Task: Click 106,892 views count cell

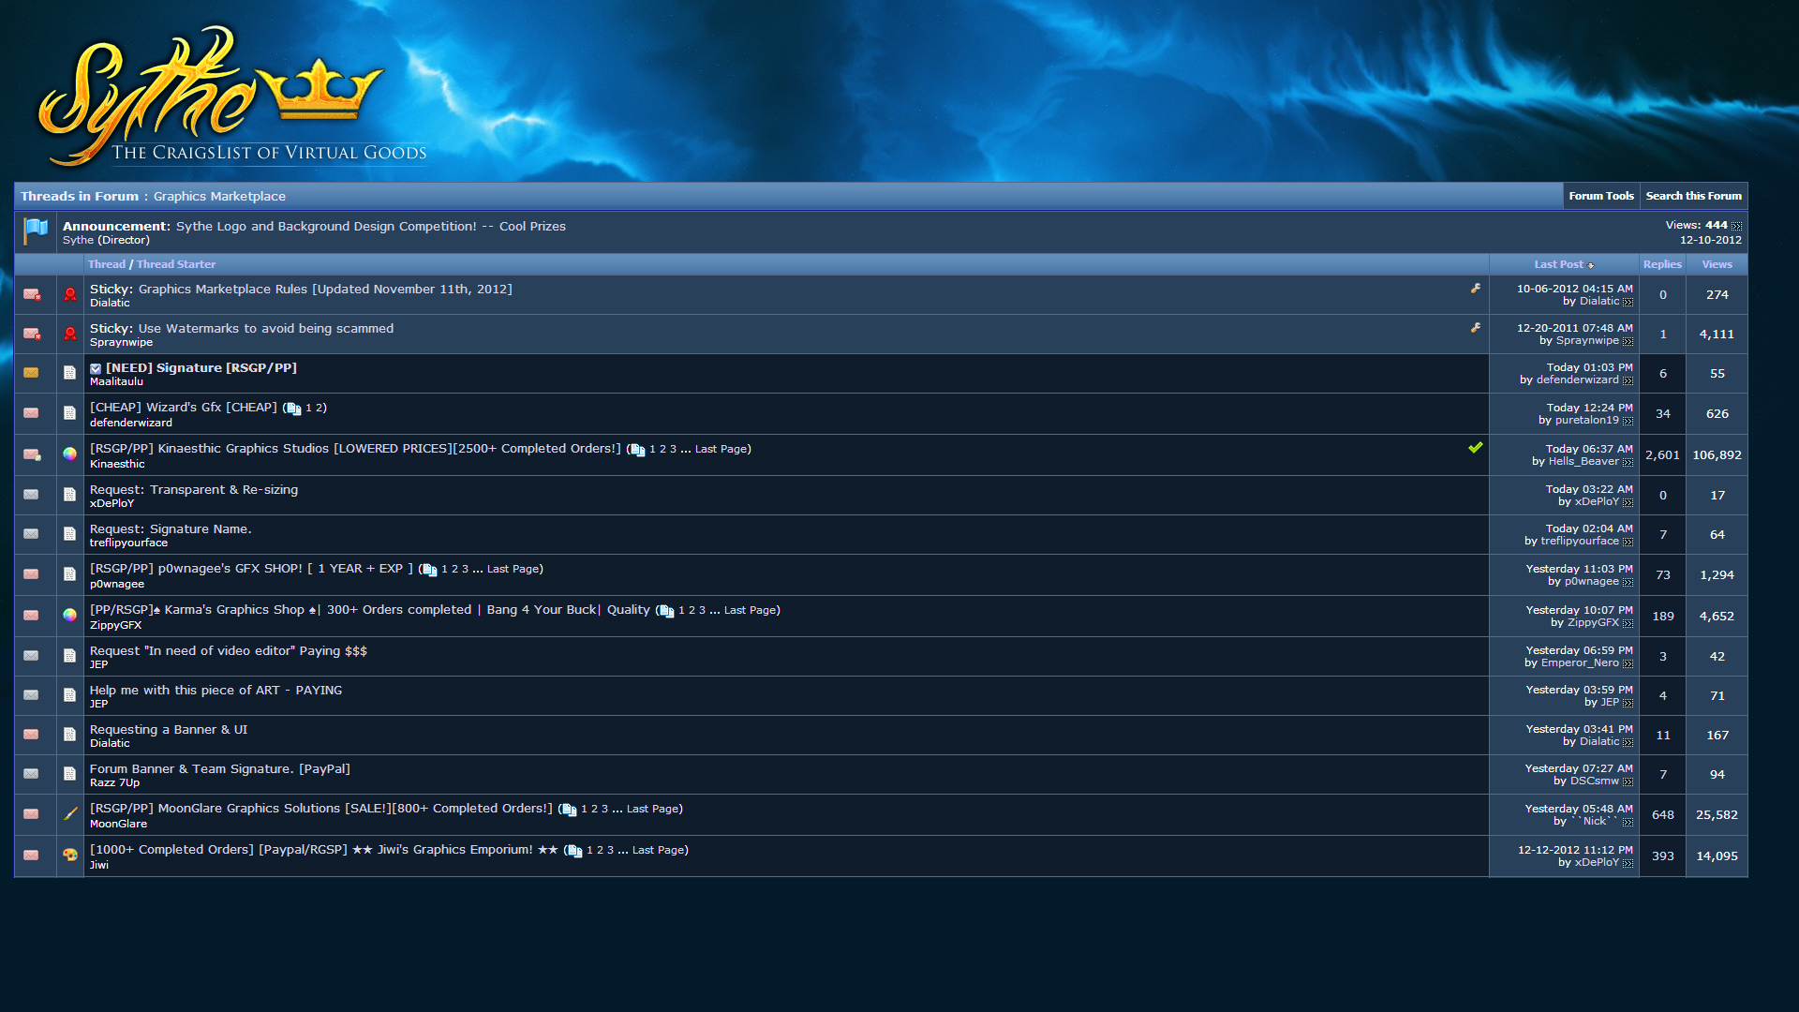Action: point(1717,454)
